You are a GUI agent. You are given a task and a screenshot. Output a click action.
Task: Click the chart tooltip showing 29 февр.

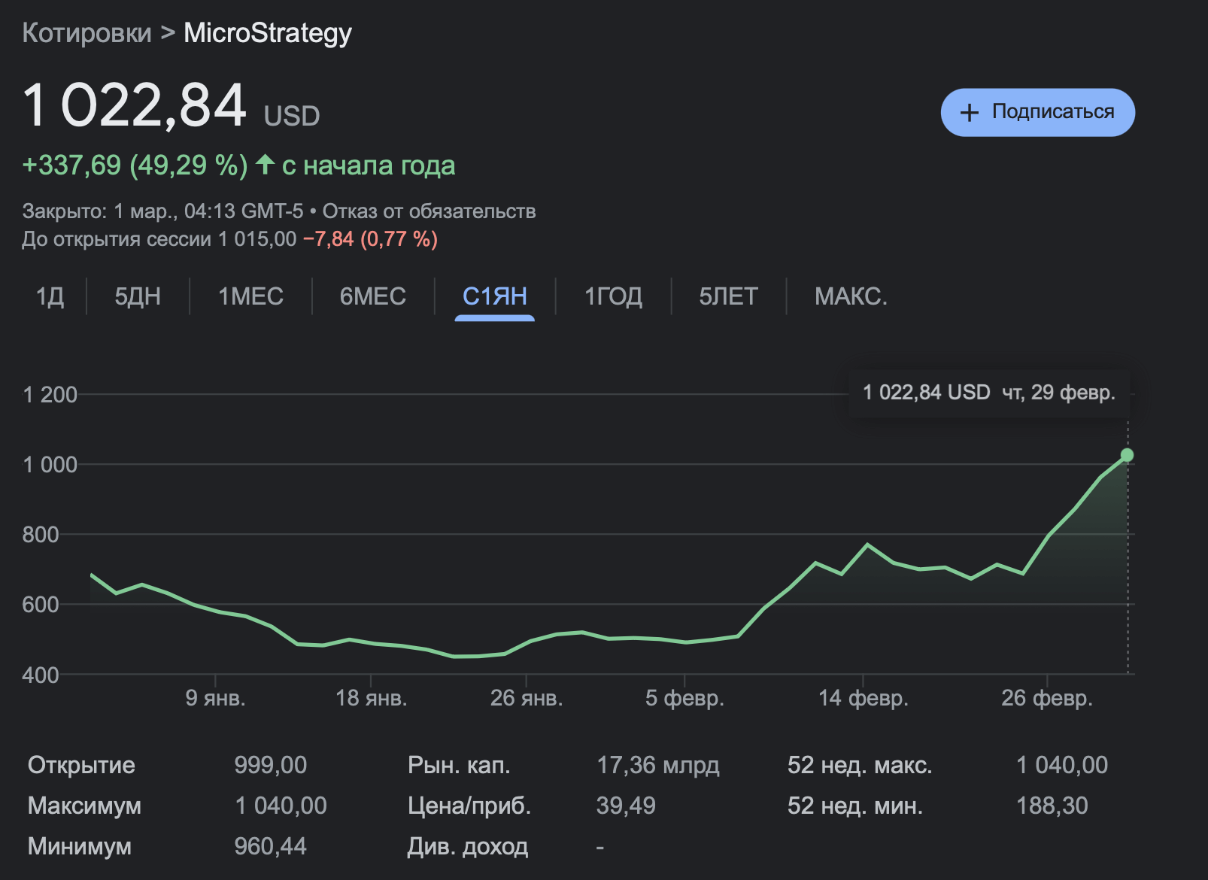(x=988, y=393)
